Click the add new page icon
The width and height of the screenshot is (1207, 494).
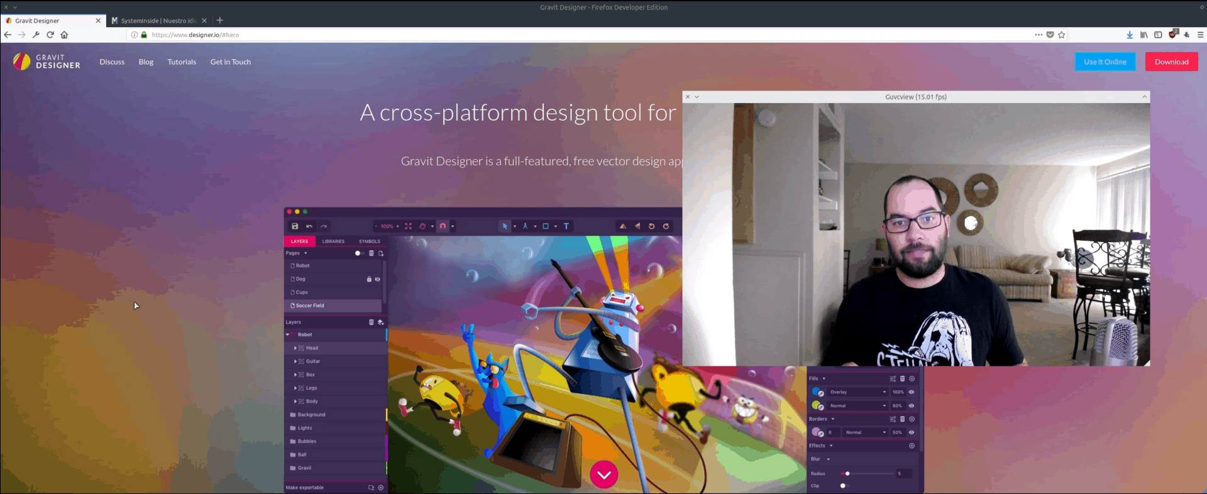coord(381,253)
